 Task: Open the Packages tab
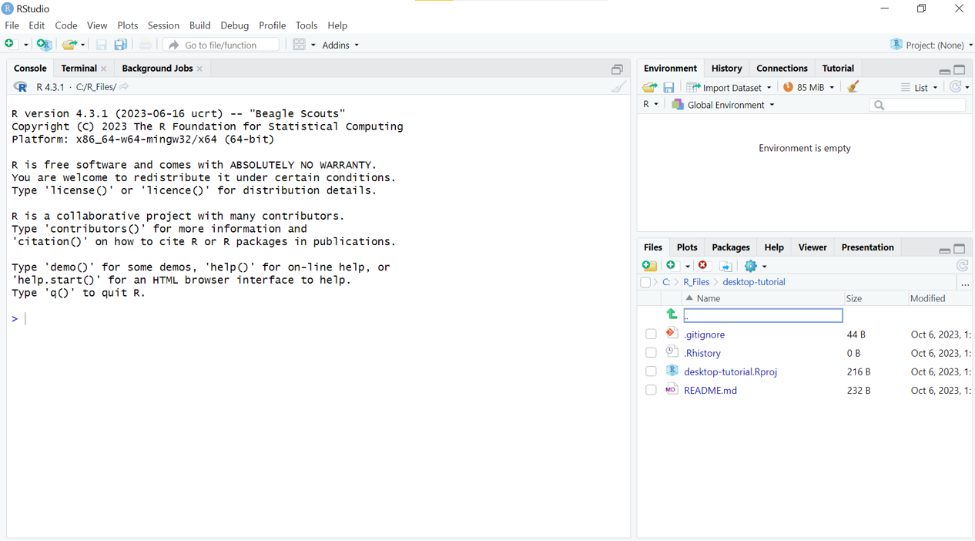tap(731, 247)
